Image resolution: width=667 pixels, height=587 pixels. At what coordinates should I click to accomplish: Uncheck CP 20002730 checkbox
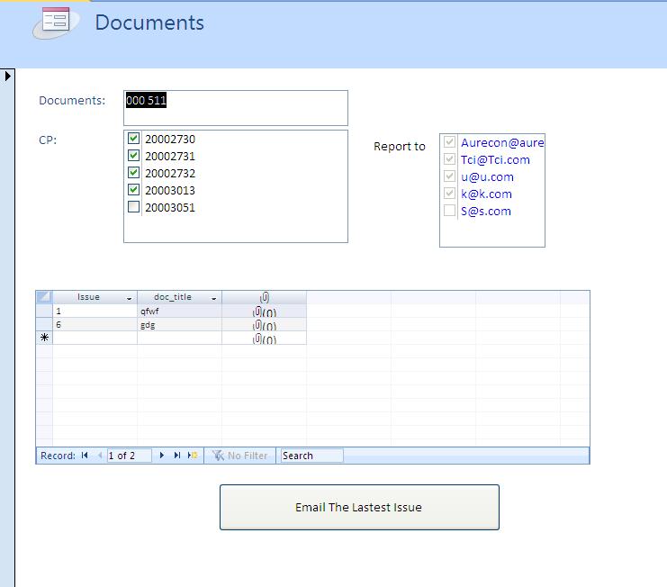tap(134, 140)
